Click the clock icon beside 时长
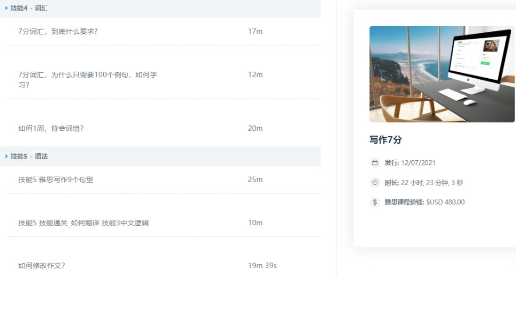516x328 pixels. [x=375, y=183]
